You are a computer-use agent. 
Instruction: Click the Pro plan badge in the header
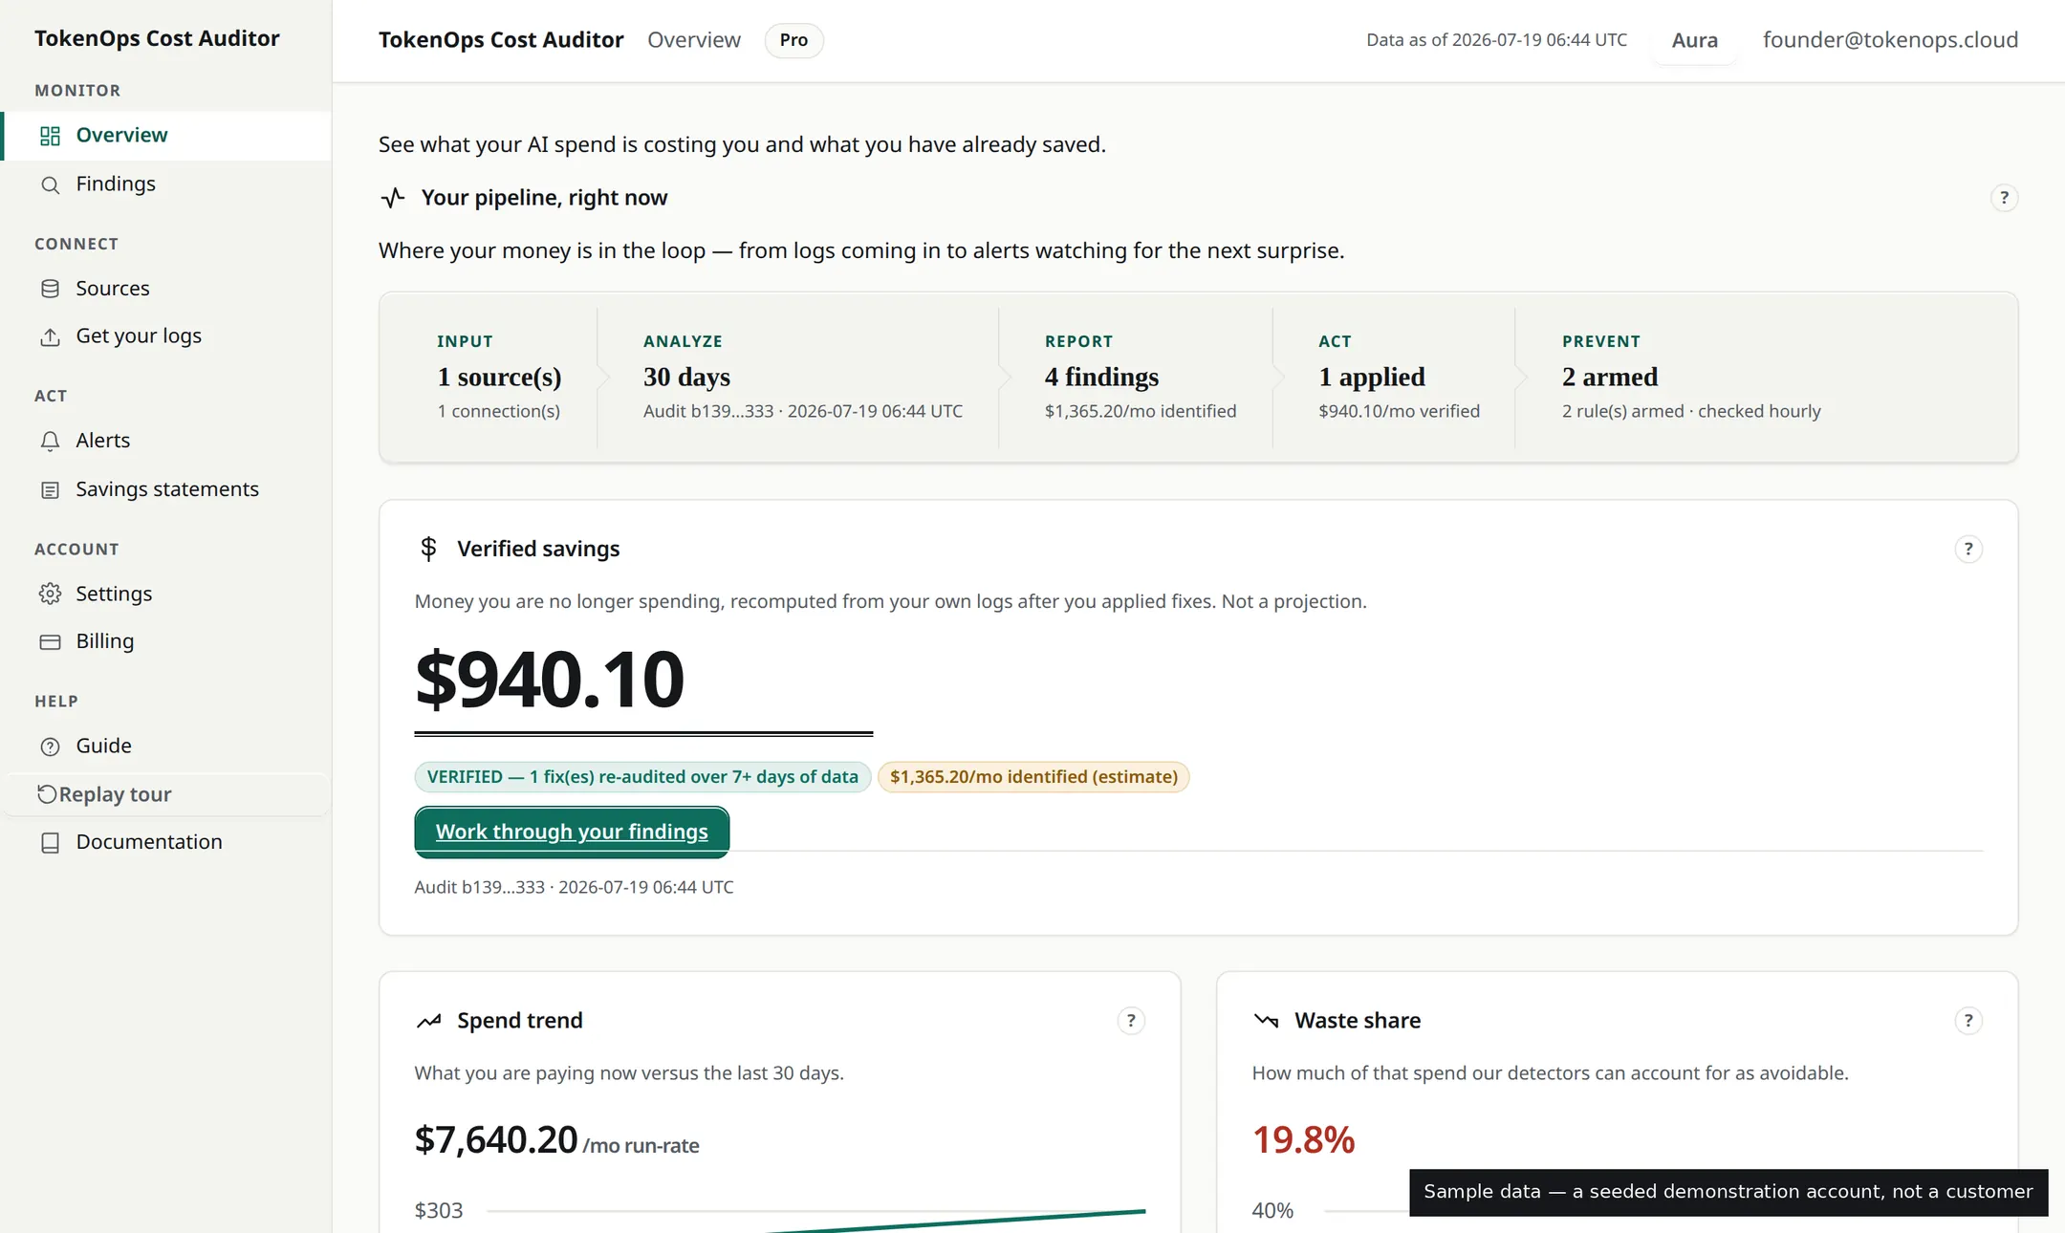(x=793, y=40)
